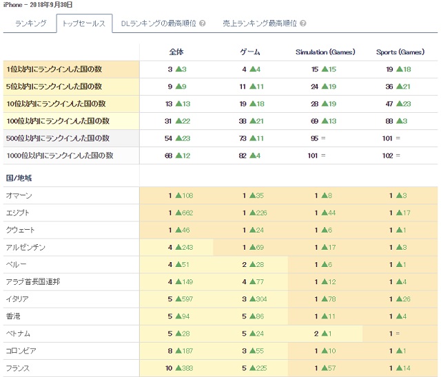The width and height of the screenshot is (441, 377).
Task: Click エジプト 全体 cell showing 1 ▲662
Action: coord(176,213)
